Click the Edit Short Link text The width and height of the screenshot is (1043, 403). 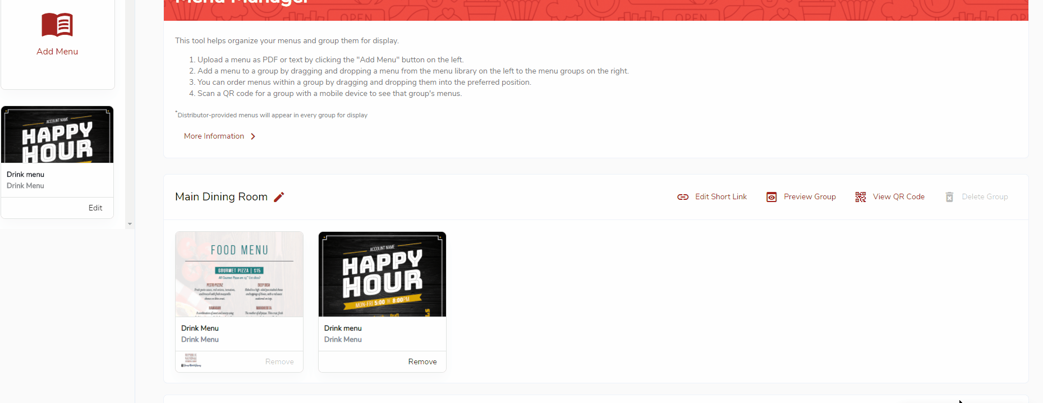coord(721,197)
